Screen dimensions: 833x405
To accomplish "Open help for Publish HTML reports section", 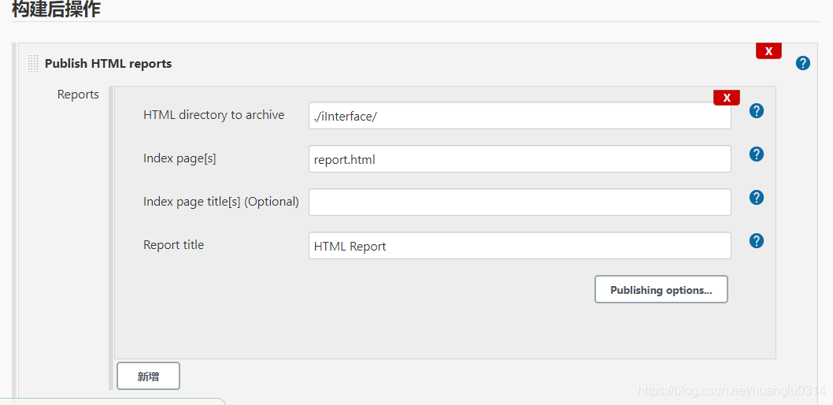I will [x=803, y=63].
